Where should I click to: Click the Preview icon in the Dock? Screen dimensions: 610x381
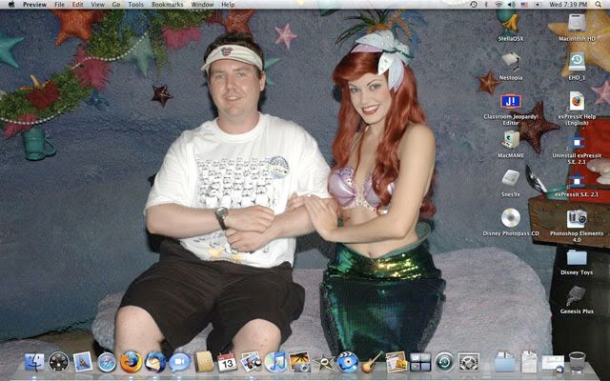tap(252, 362)
